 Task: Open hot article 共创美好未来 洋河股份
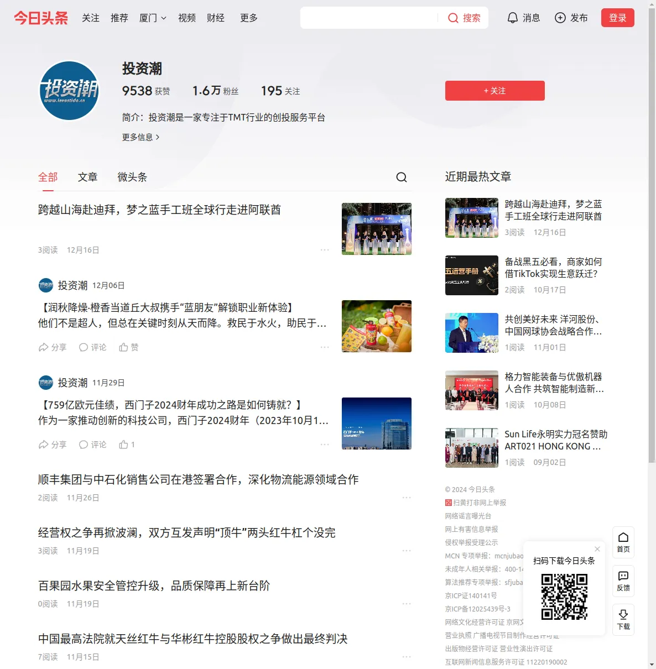[554, 325]
